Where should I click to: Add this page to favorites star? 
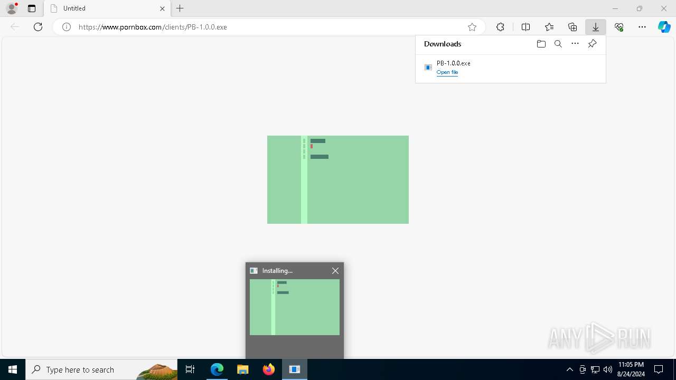click(x=472, y=27)
